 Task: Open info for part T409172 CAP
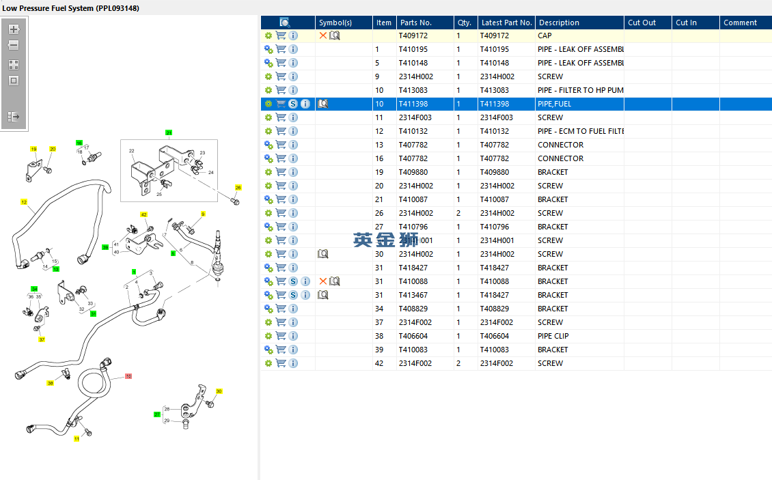293,36
